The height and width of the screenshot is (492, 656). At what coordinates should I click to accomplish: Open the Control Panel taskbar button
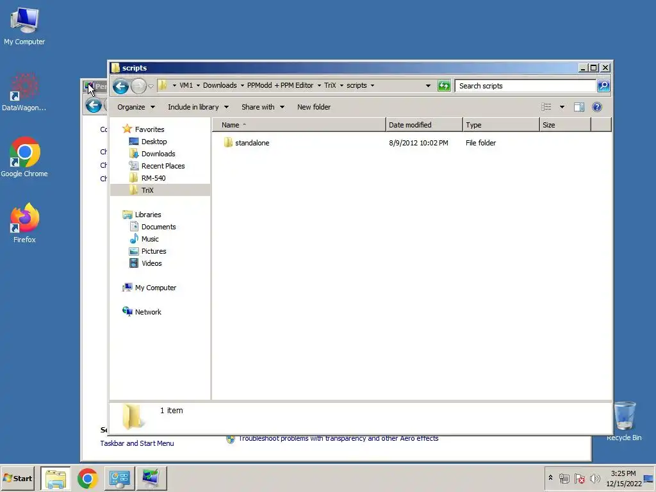[x=119, y=478]
